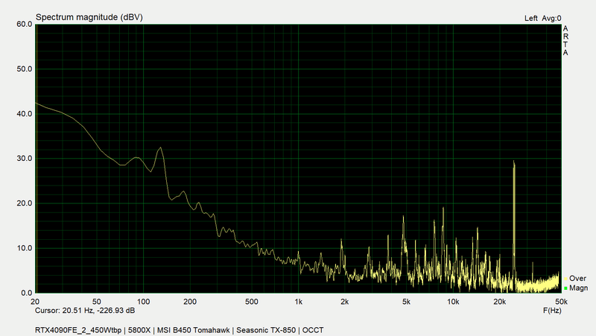Click the yellow Over legend marker
The width and height of the screenshot is (596, 336).
565,279
